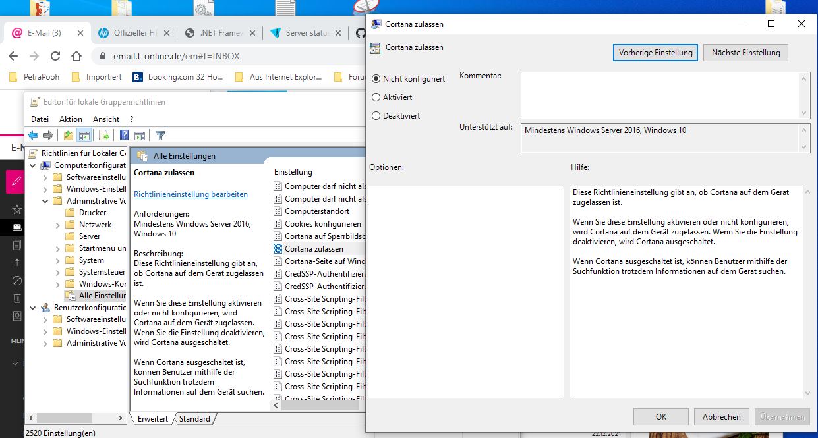Reload the page in the browser
The height and width of the screenshot is (438, 818).
[55, 56]
